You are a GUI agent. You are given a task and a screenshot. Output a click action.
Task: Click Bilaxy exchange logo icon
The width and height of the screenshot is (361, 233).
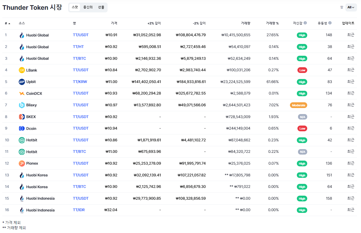(x=22, y=105)
